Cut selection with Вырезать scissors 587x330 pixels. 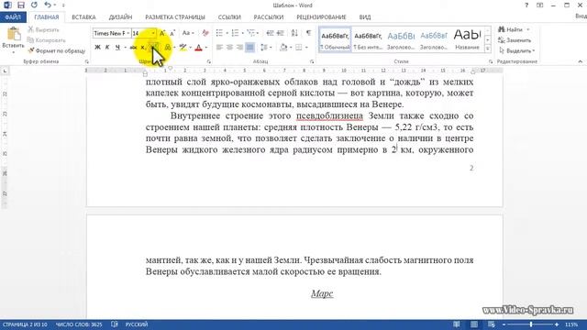43,29
